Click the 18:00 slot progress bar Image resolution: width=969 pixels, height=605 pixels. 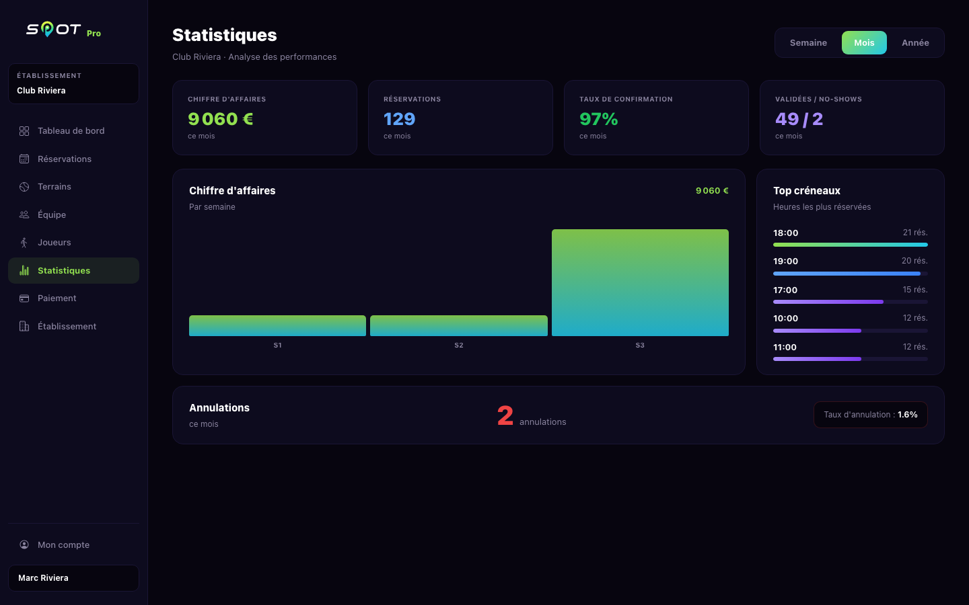(851, 245)
